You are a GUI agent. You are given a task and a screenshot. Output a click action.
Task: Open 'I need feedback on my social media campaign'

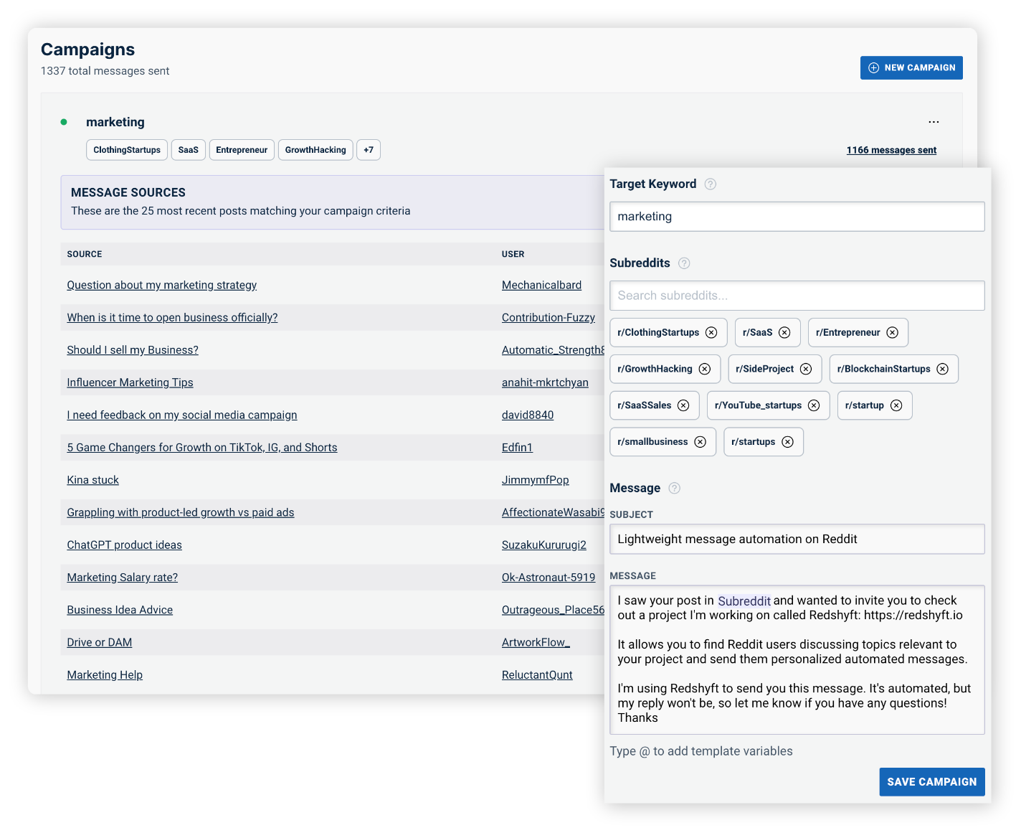[x=182, y=415]
